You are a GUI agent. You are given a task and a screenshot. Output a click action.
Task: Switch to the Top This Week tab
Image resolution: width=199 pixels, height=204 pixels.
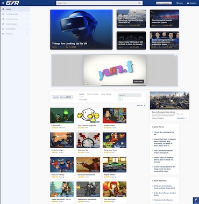[x=93, y=94]
